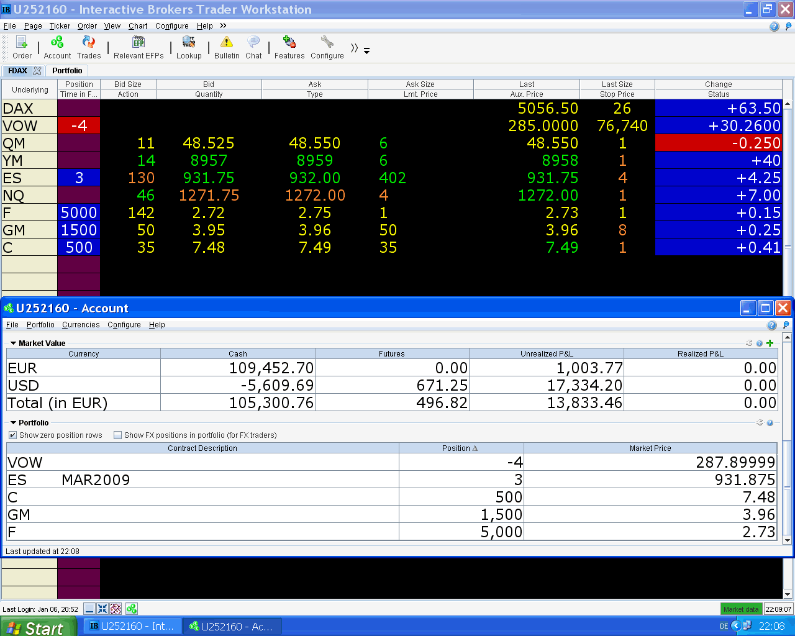Click the wrench icon in Portfolio section
795x636 pixels.
pos(760,422)
